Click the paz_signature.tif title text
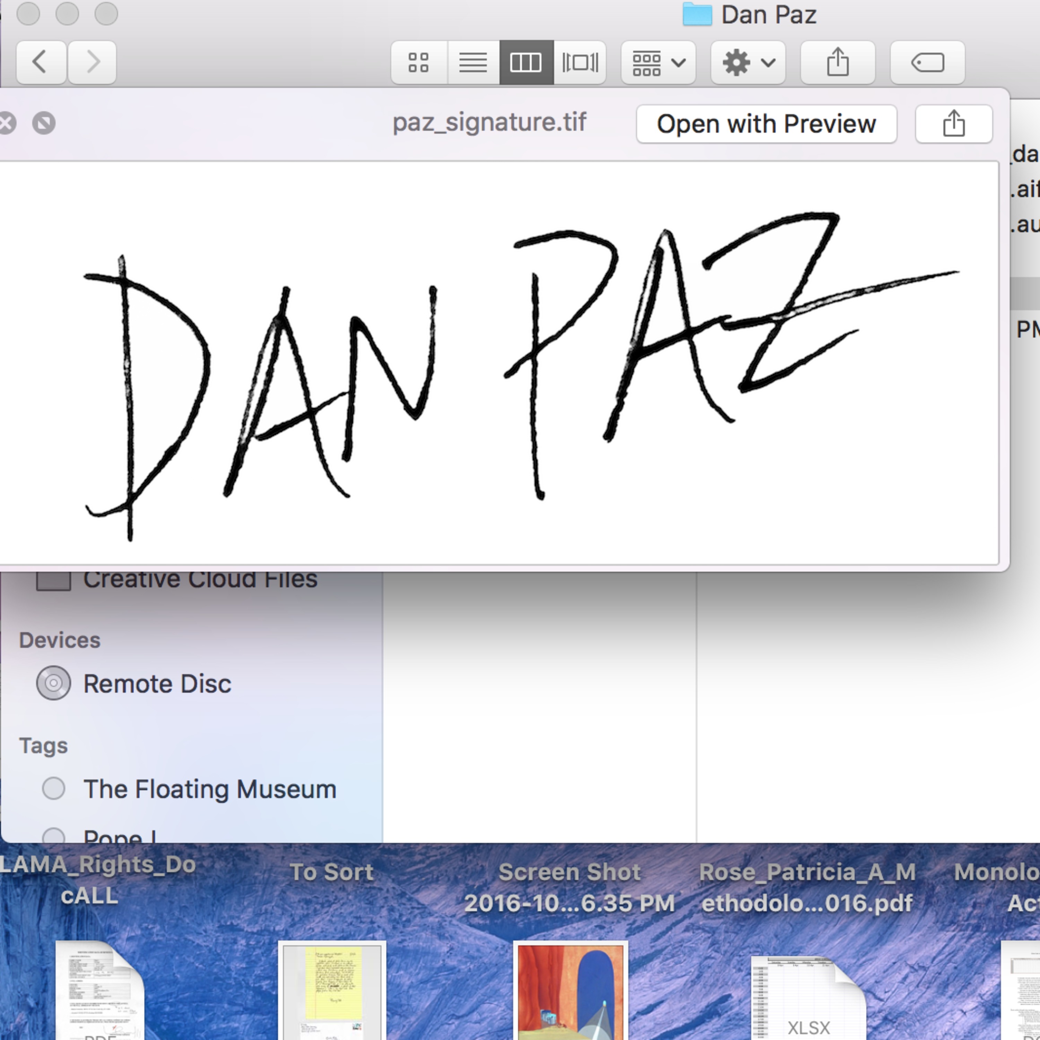 pyautogui.click(x=489, y=122)
